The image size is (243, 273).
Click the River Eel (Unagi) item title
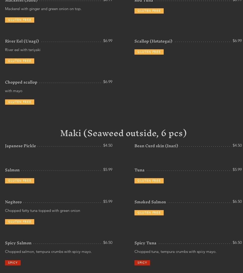pyautogui.click(x=22, y=41)
